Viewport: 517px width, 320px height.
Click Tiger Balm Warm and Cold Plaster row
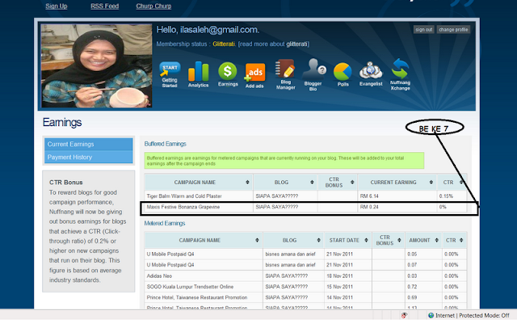tap(305, 196)
